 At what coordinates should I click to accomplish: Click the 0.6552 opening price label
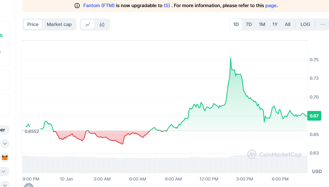pos(32,131)
